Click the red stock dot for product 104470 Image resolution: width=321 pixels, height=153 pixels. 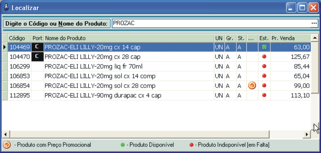click(264, 57)
